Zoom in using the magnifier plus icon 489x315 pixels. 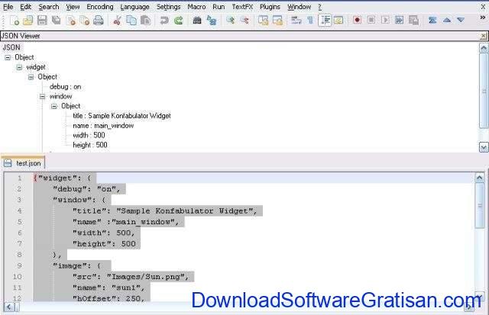pos(230,21)
